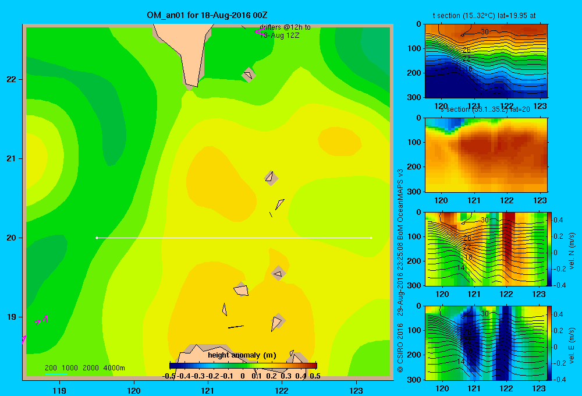
Task: Click the '0.4' top tick on the vel. N scale
Action: click(558, 220)
